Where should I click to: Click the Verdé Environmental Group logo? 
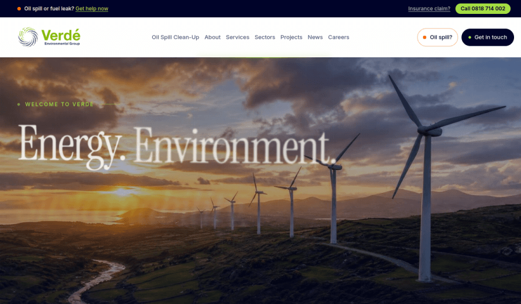point(49,37)
